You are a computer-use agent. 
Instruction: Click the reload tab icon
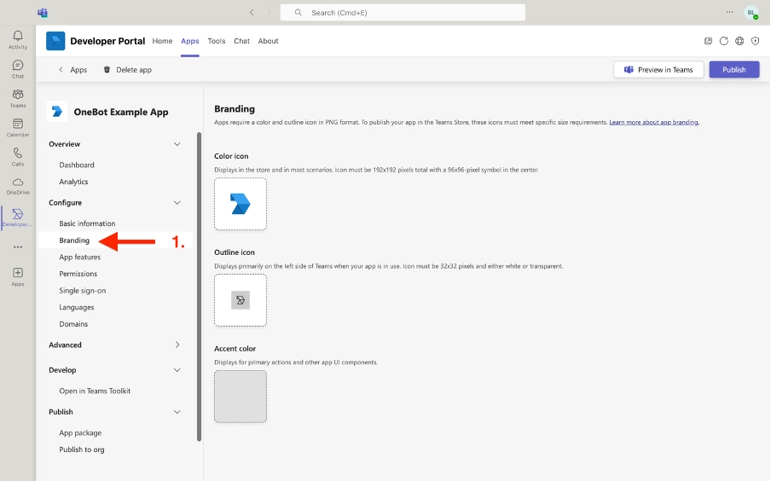pyautogui.click(x=724, y=41)
